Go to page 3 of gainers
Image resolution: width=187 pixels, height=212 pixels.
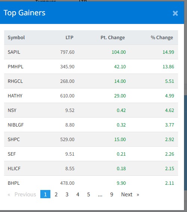tap(67, 194)
